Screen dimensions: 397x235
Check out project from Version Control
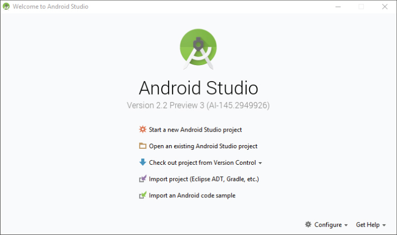point(202,163)
